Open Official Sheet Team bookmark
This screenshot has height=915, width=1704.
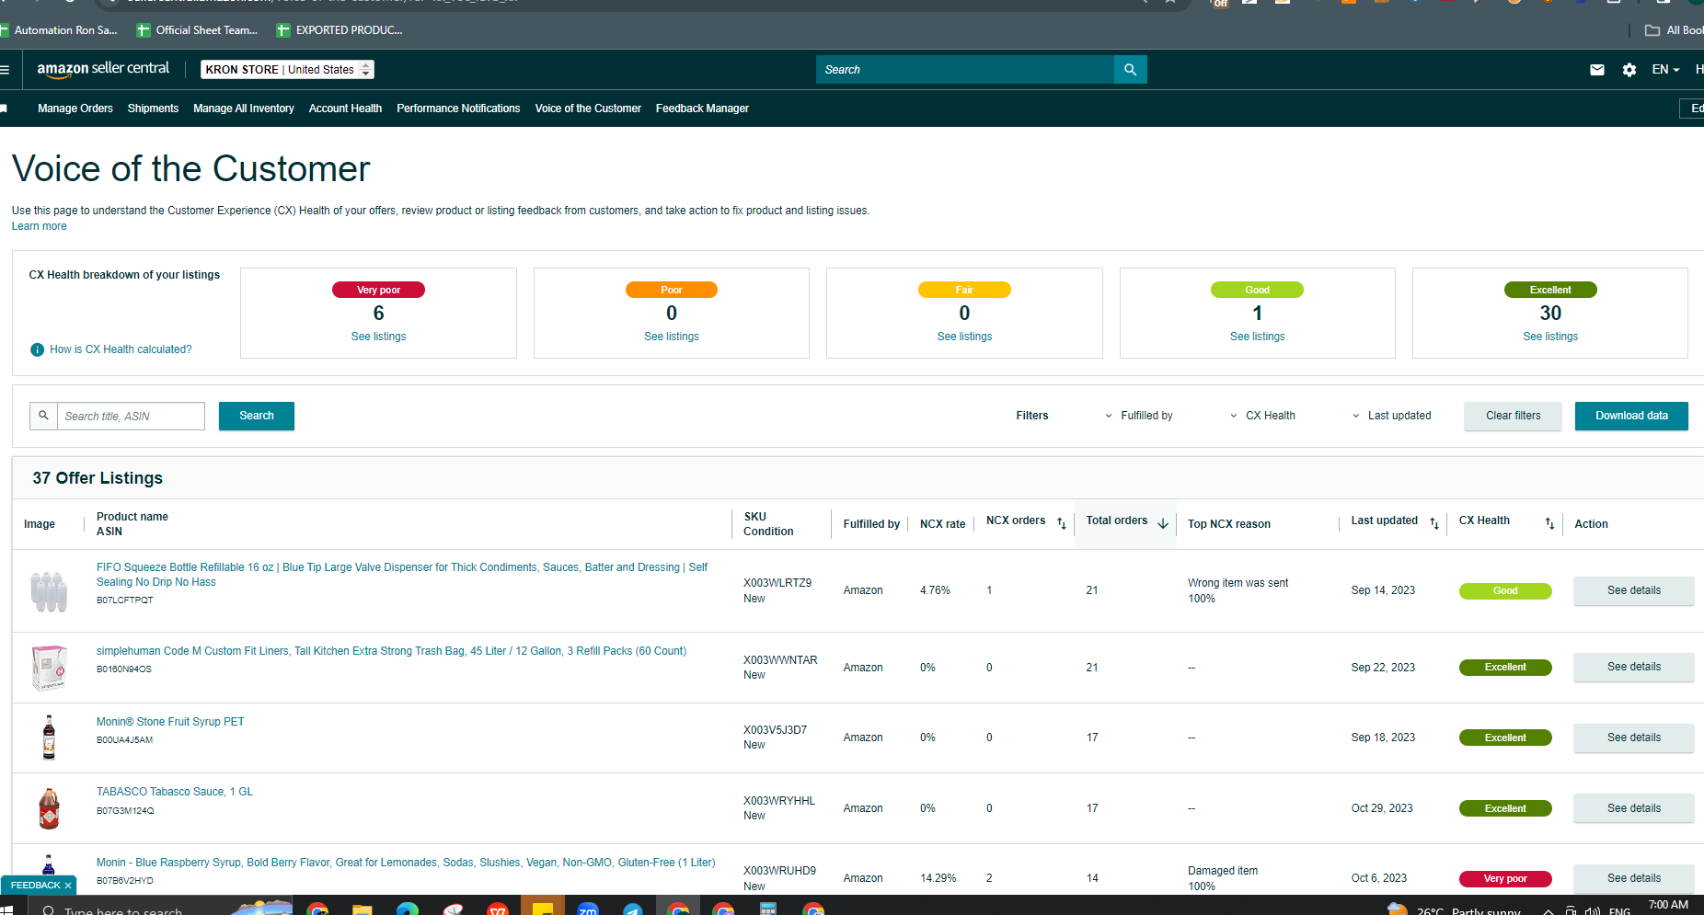[198, 30]
